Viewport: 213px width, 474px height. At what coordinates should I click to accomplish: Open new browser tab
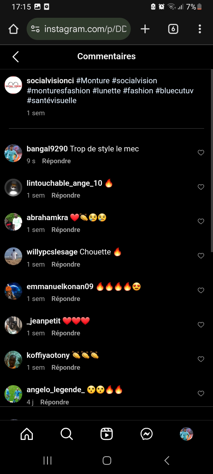[x=145, y=29]
